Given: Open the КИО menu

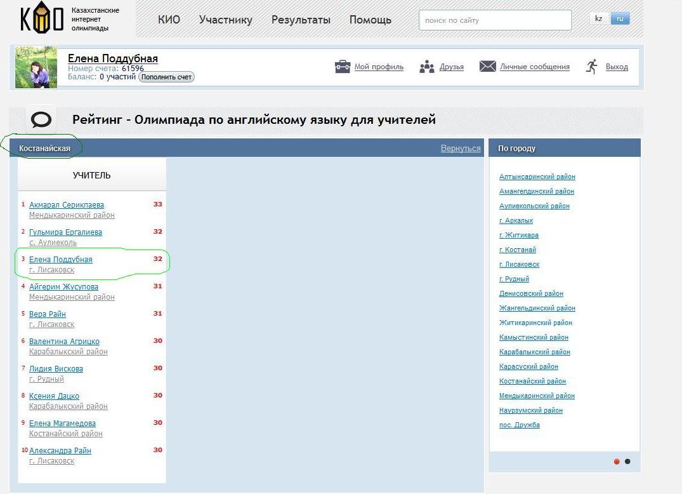Looking at the screenshot, I should pos(169,20).
